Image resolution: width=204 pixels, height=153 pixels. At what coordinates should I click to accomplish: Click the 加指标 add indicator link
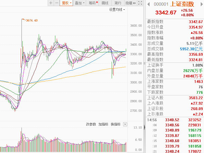(x=103, y=124)
